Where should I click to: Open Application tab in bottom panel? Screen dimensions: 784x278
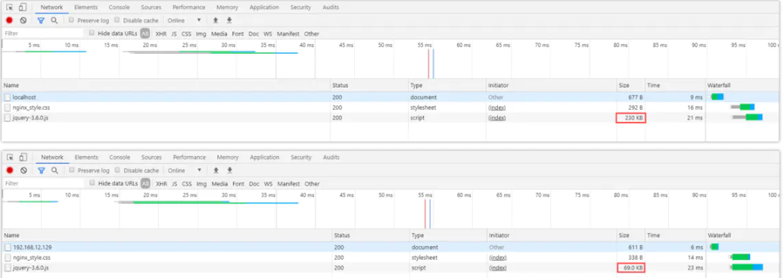(x=265, y=158)
